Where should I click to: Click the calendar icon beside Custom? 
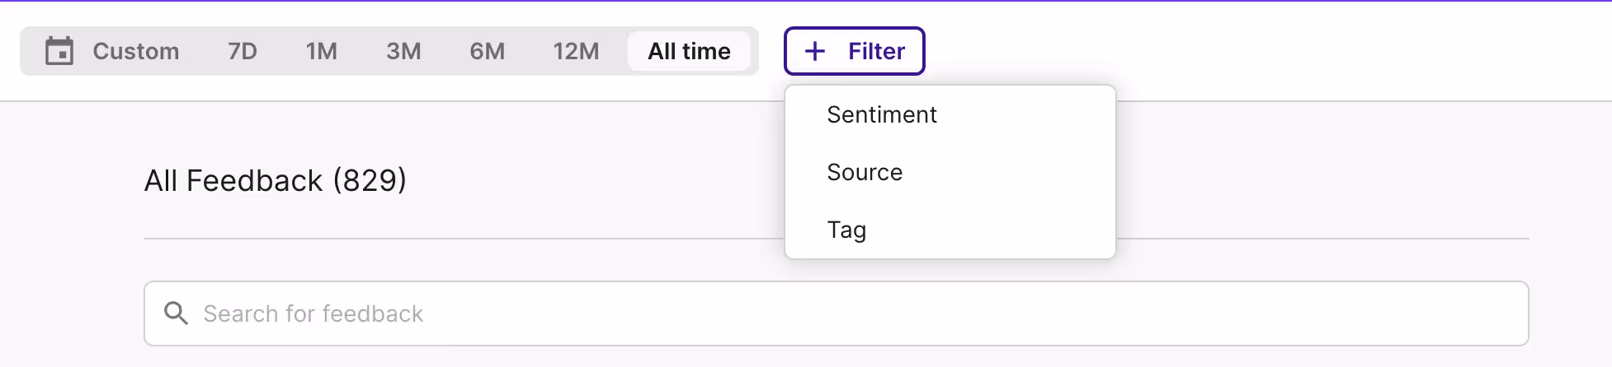click(59, 51)
